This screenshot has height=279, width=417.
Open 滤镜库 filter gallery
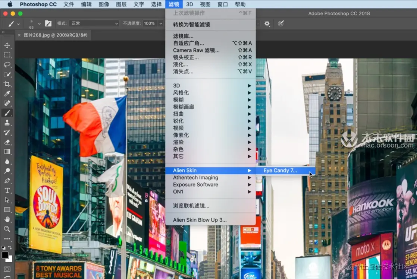pyautogui.click(x=210, y=36)
